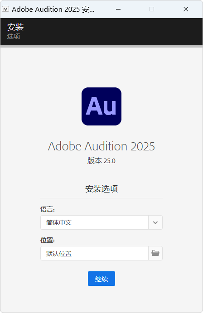Click the Adobe Audition Au logo
The image size is (203, 313).
pos(101,106)
